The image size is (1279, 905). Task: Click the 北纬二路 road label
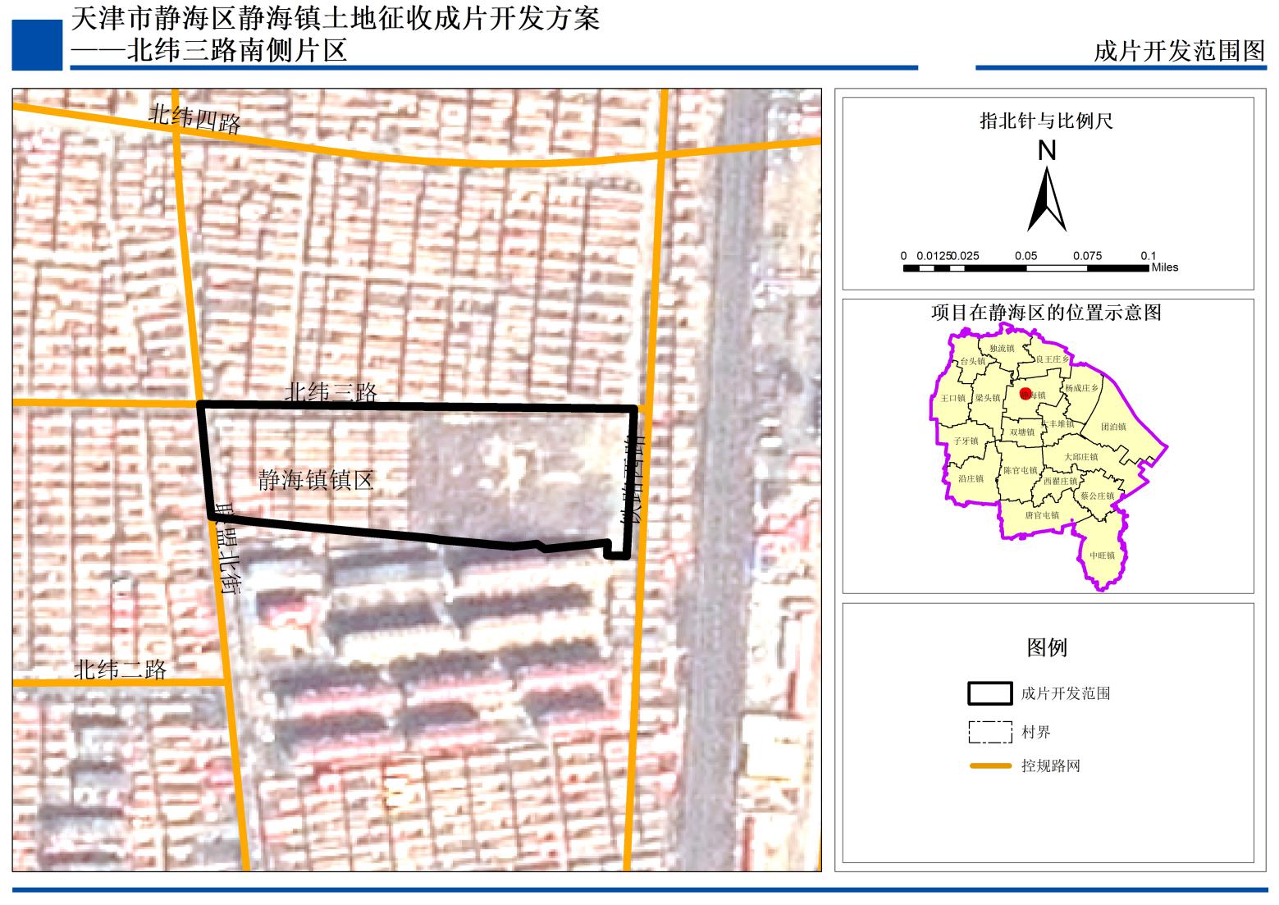click(120, 670)
